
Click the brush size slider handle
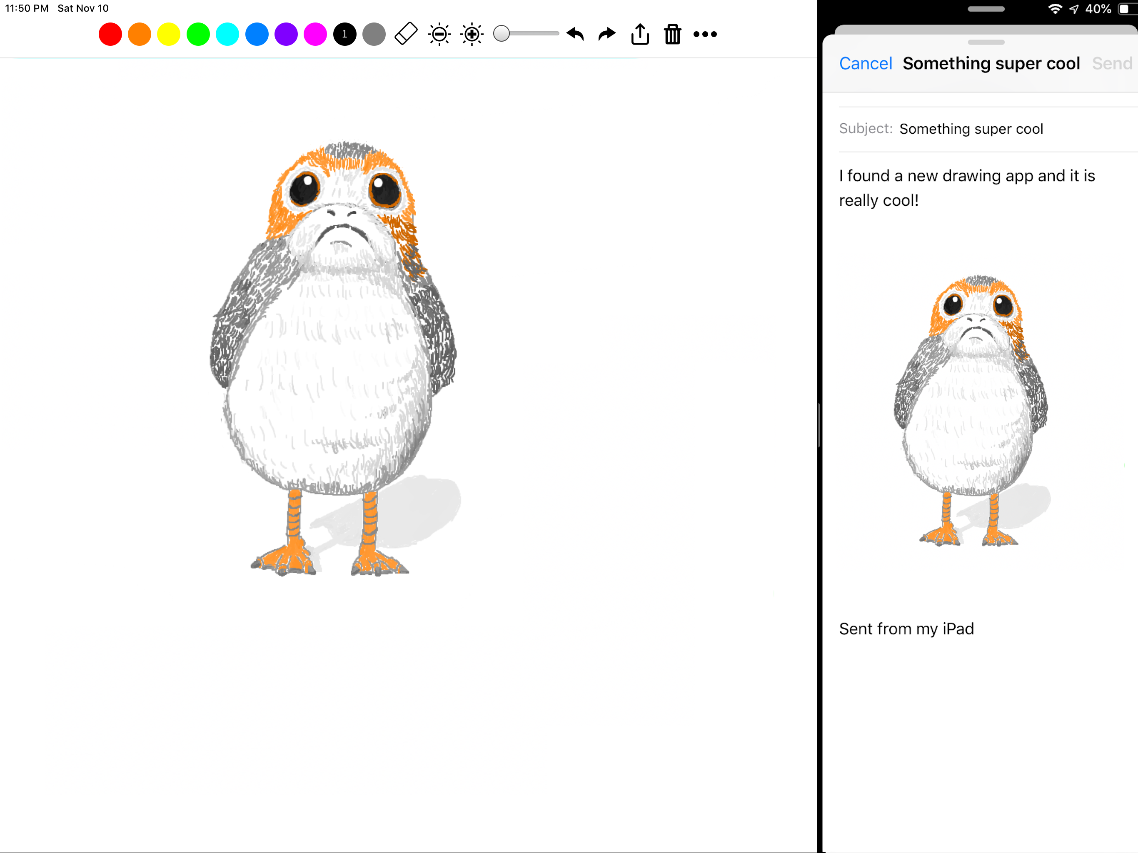click(x=501, y=34)
